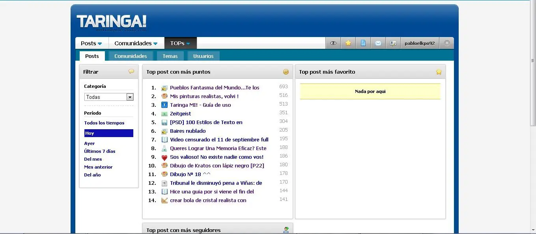
Task: Open the Baires nublado post
Action: point(188,131)
